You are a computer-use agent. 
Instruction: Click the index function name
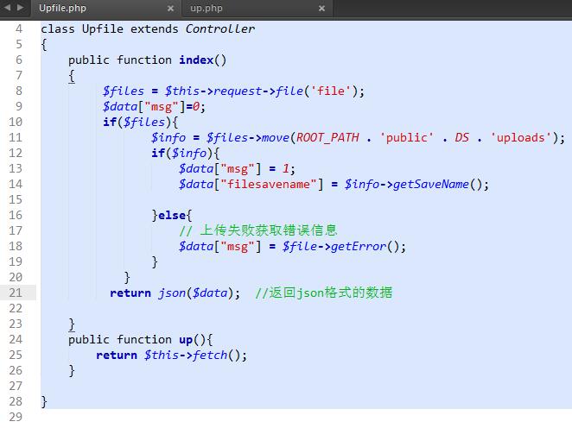(x=195, y=60)
